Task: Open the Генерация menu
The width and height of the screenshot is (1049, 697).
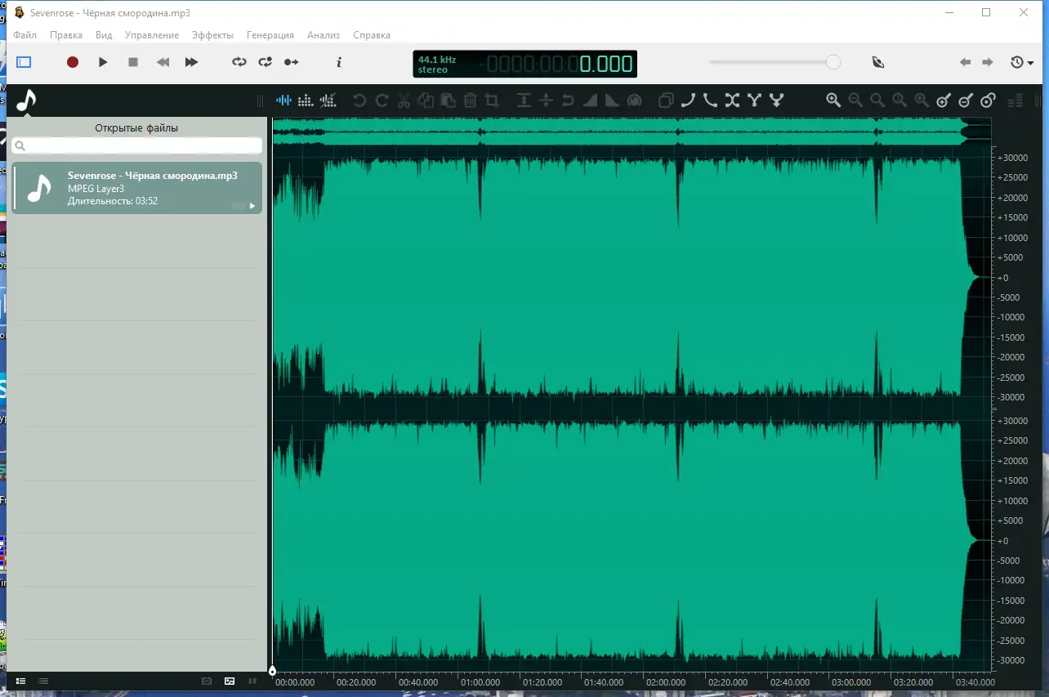Action: 270,35
